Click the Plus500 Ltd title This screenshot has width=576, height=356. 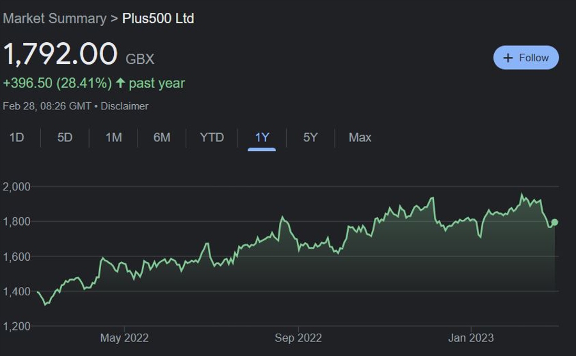click(158, 19)
